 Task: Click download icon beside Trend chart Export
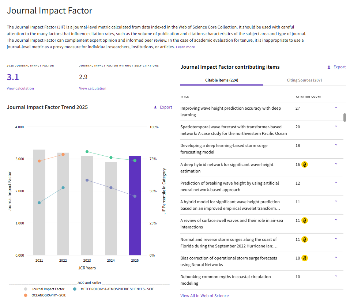(x=155, y=107)
